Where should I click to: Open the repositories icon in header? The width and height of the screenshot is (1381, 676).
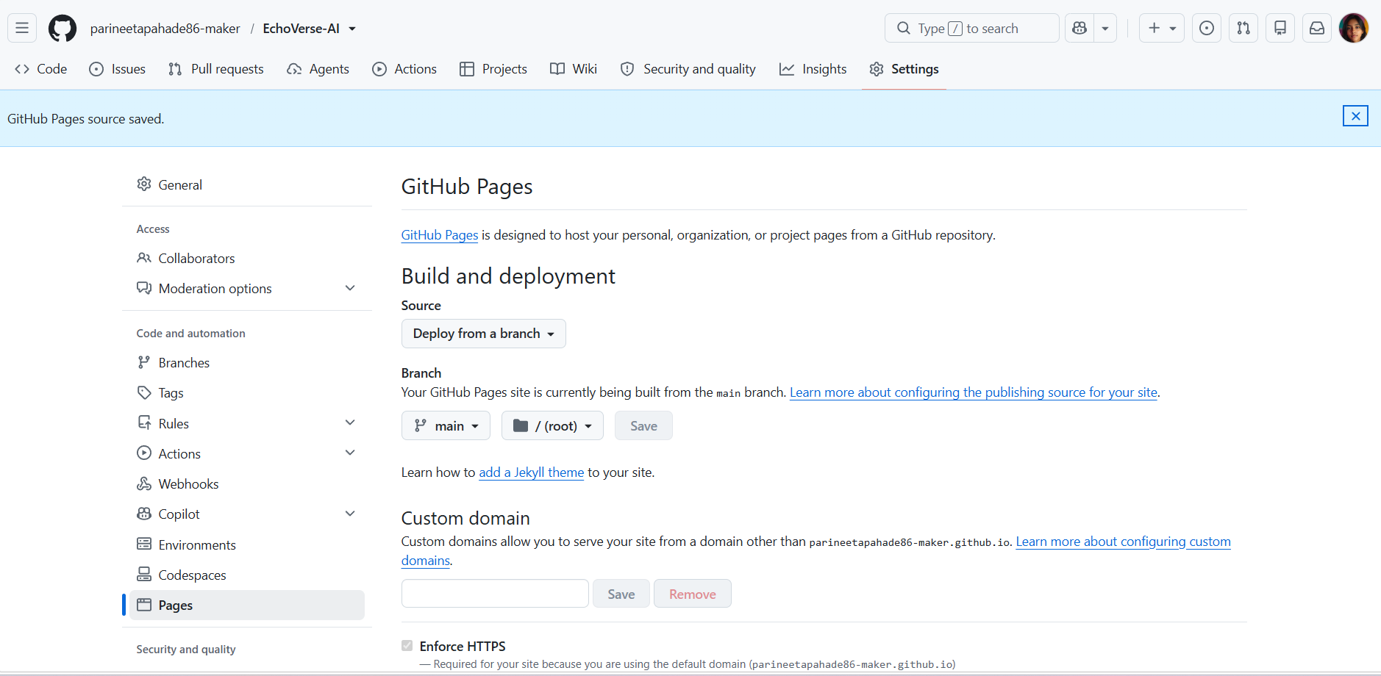pyautogui.click(x=1280, y=28)
